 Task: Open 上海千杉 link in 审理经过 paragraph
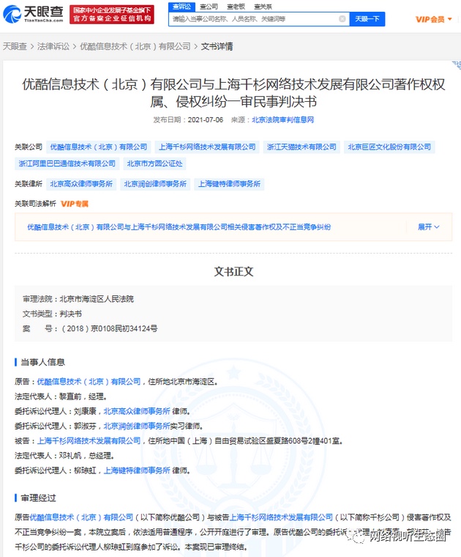click(x=281, y=517)
